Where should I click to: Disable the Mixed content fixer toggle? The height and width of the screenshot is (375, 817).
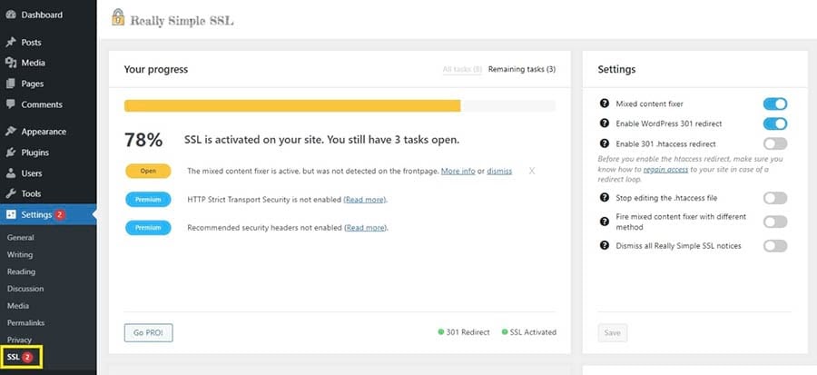pyautogui.click(x=774, y=104)
